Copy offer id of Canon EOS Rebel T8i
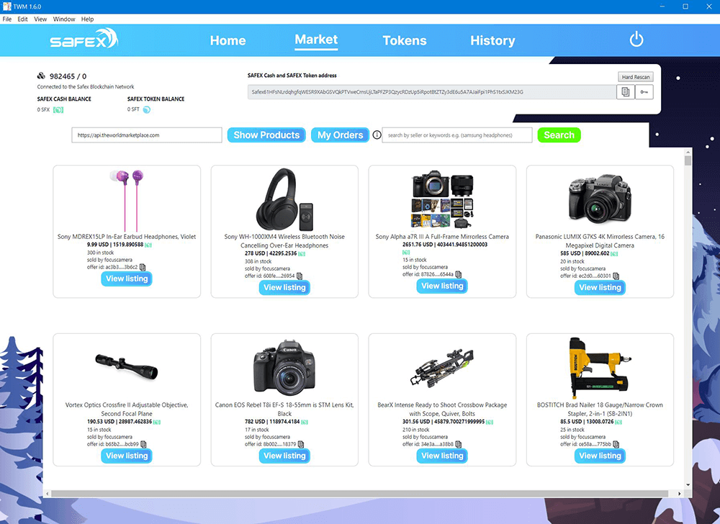This screenshot has width=720, height=524. (x=301, y=444)
